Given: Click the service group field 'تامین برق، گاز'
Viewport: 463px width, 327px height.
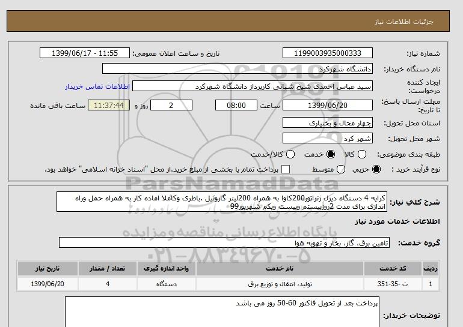Looking at the screenshot, I should 224,243.
